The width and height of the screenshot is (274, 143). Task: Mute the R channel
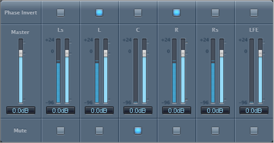(176, 131)
